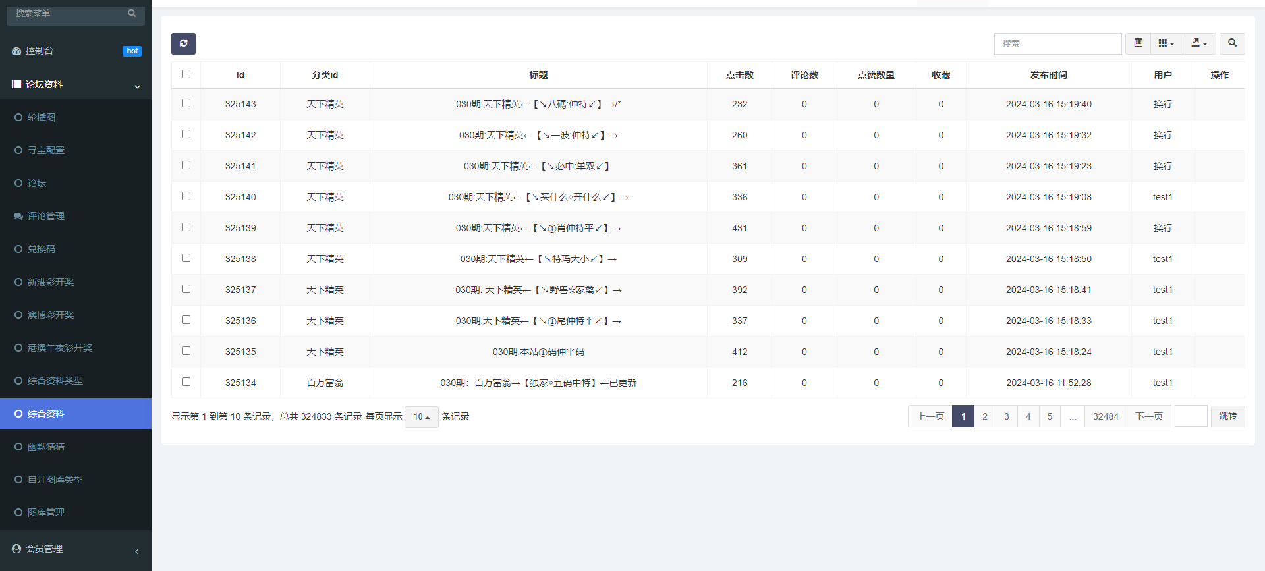Open 澳博彩开奖 in the sidebar
The width and height of the screenshot is (1265, 571).
[76, 315]
